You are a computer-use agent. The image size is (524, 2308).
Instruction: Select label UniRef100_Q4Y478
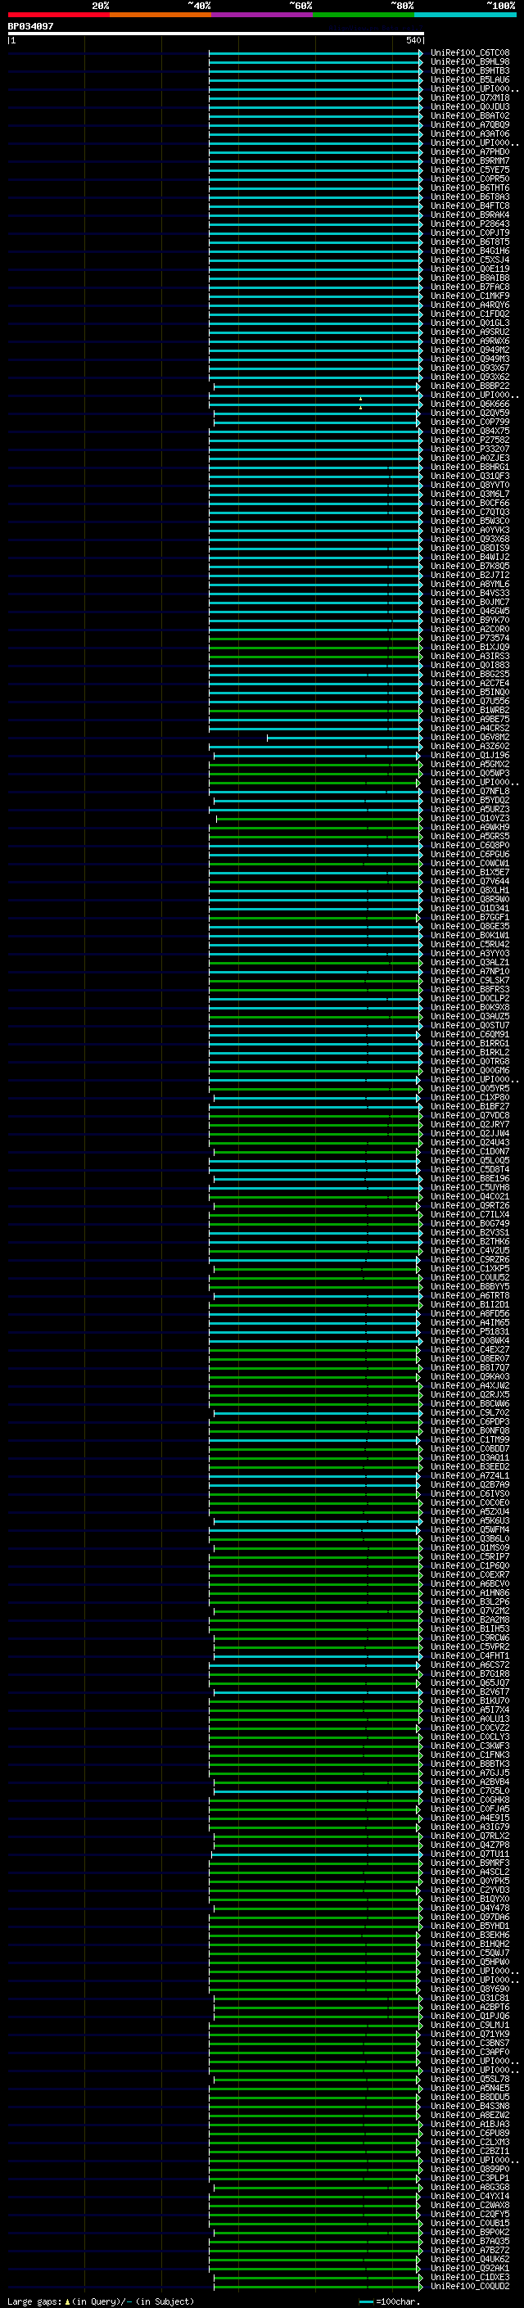pyautogui.click(x=469, y=1908)
